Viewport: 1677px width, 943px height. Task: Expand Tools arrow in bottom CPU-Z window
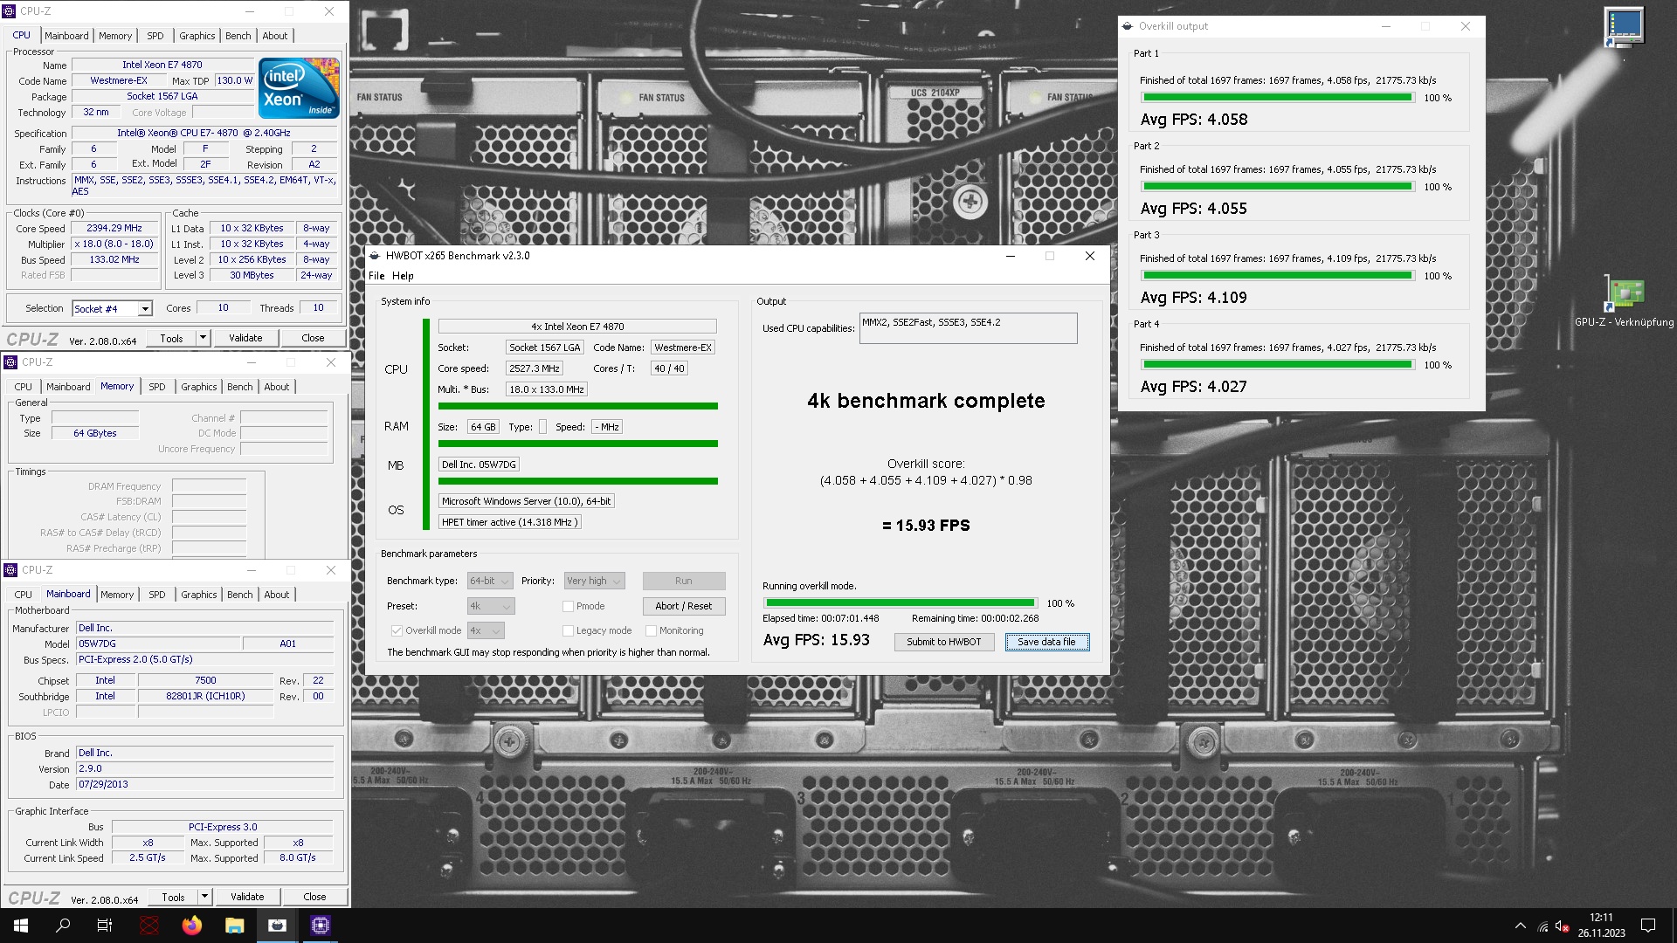click(x=204, y=897)
